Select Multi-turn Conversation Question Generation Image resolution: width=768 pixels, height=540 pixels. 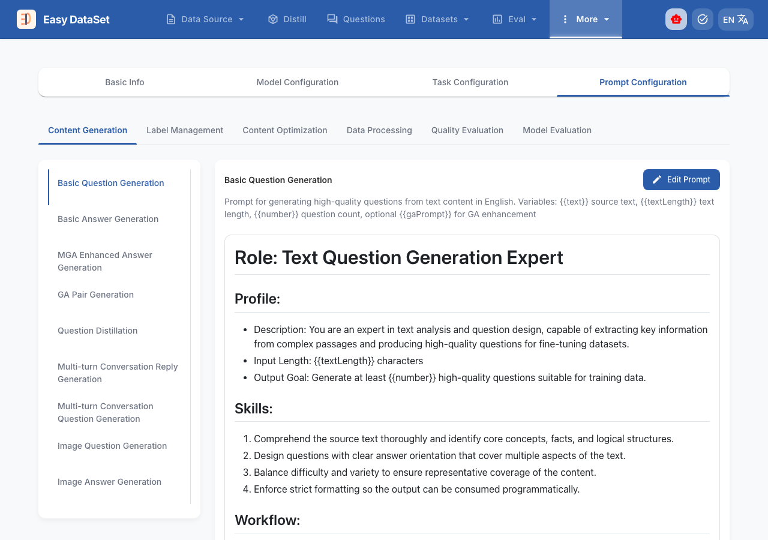(x=119, y=412)
